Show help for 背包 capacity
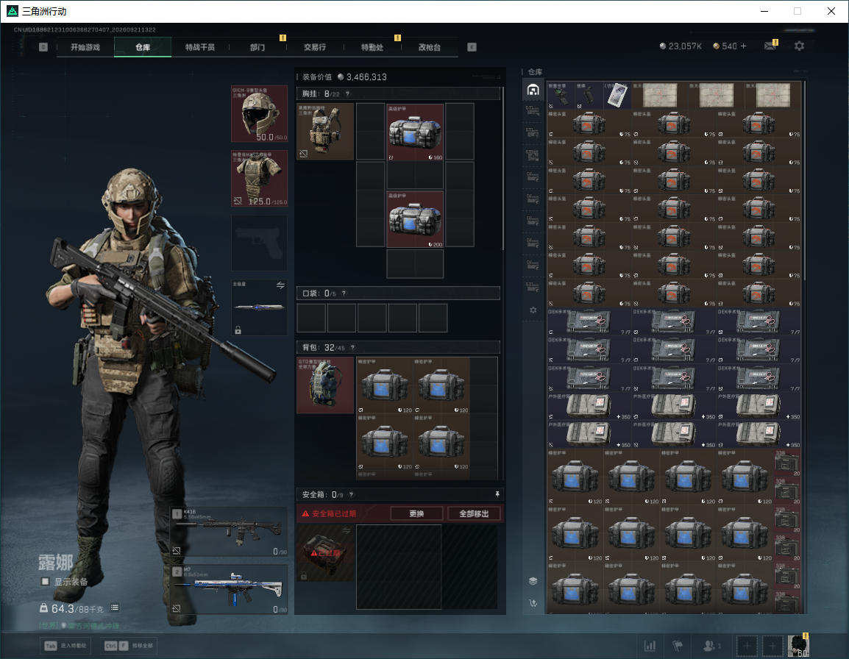The height and width of the screenshot is (659, 849). click(x=353, y=348)
